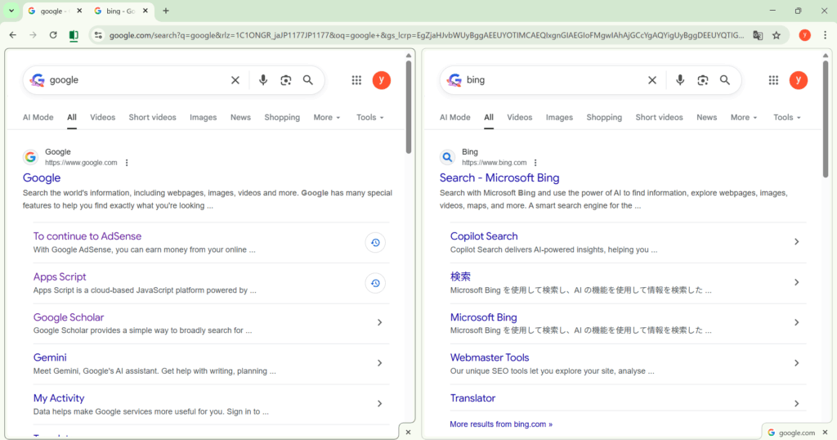
Task: Open the 検索 sitelink
Action: pos(460,276)
